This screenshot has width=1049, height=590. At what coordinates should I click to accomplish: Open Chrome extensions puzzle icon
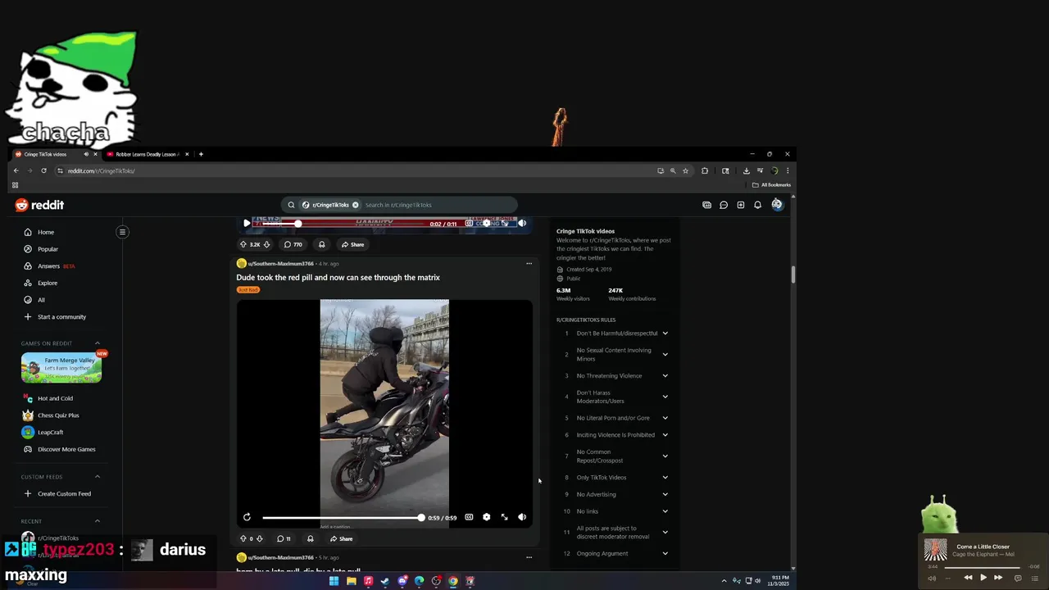coord(705,170)
